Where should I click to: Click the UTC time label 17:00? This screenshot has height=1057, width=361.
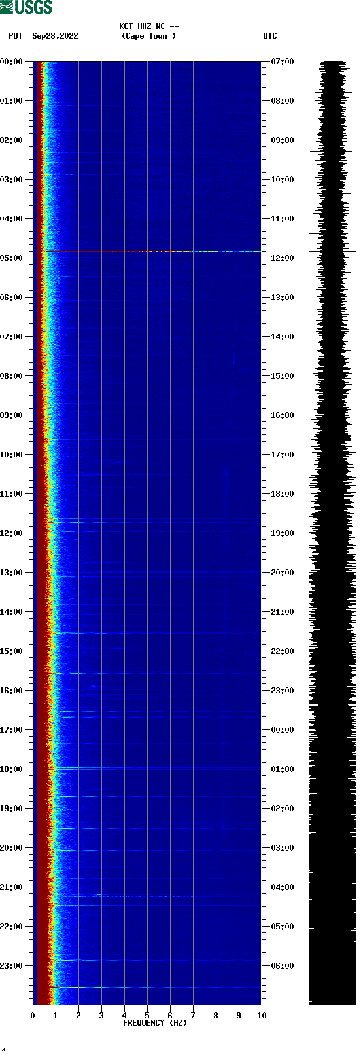click(x=283, y=455)
